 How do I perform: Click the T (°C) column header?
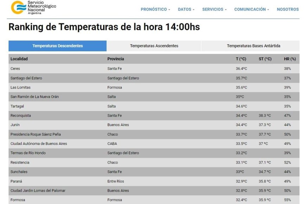click(x=241, y=59)
